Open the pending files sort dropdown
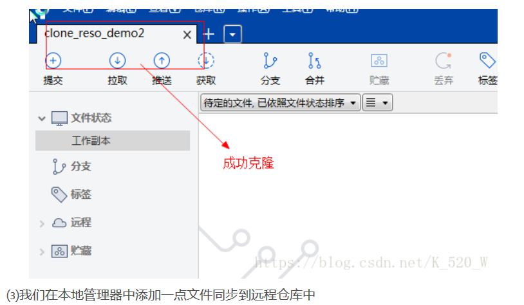 click(280, 102)
